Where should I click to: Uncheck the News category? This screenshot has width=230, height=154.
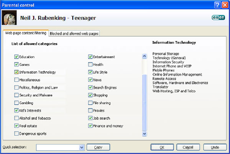(x=90, y=80)
